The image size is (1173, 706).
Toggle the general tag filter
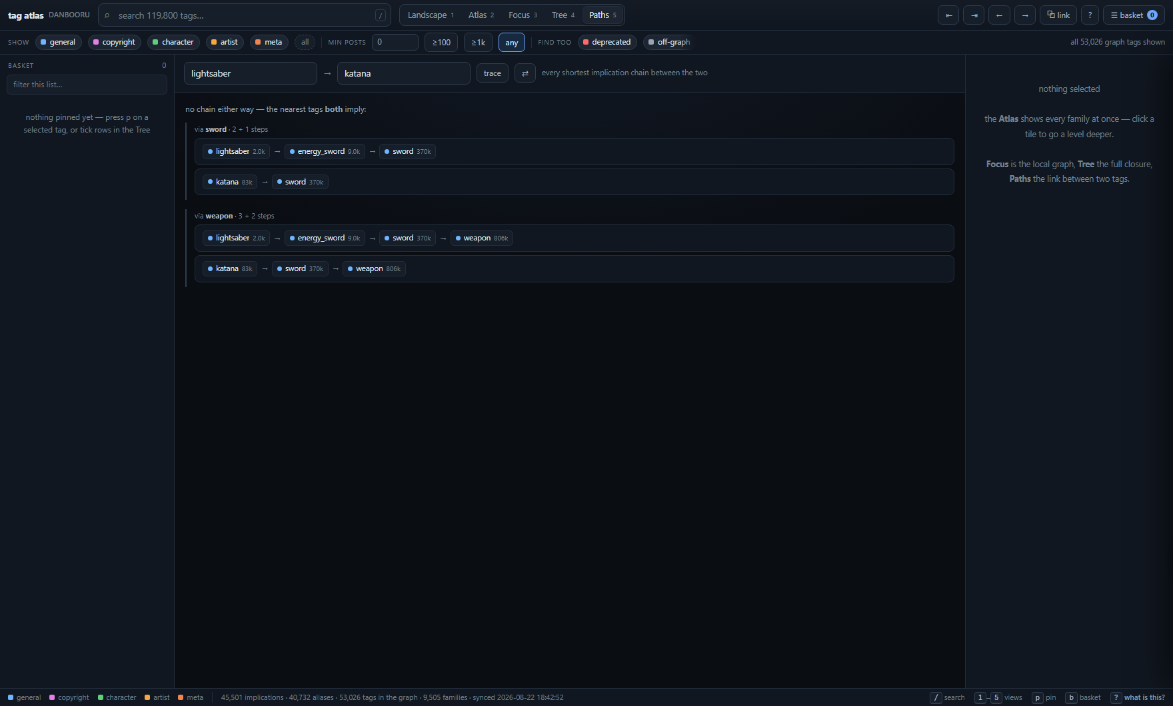(x=58, y=42)
